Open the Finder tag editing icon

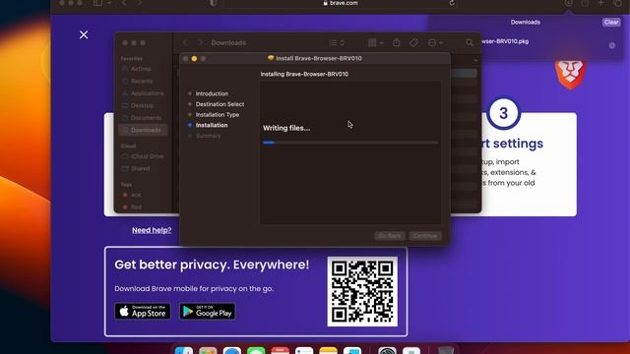click(x=413, y=42)
